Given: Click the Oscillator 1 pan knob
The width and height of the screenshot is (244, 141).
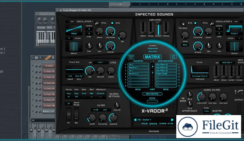Looking at the screenshot, I should (x=100, y=46).
